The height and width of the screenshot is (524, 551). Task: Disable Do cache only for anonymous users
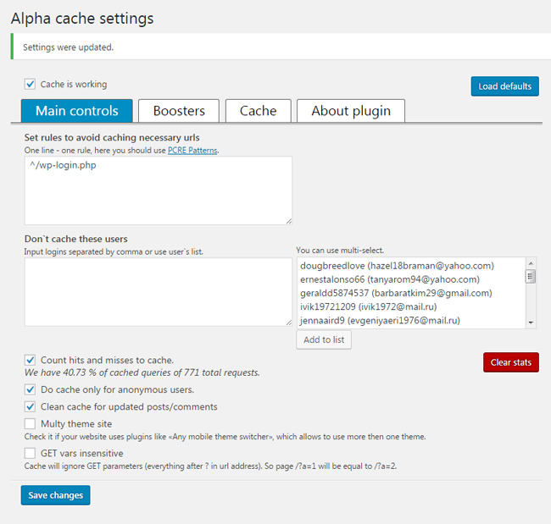click(x=31, y=389)
